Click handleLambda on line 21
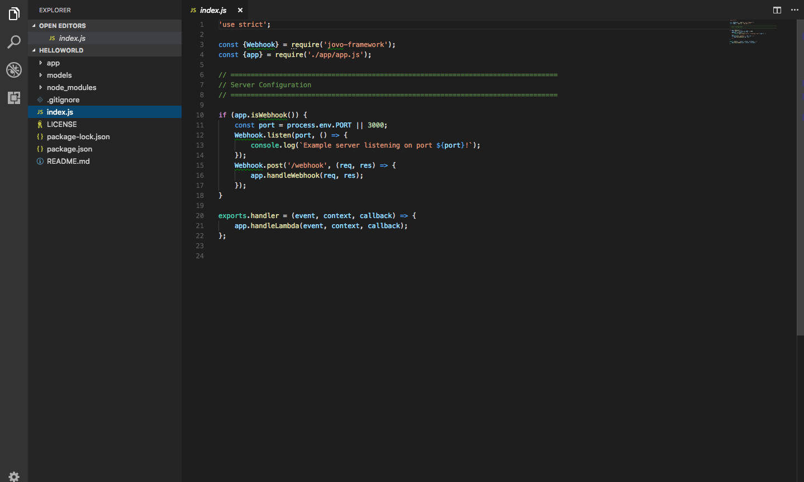 coord(275,226)
